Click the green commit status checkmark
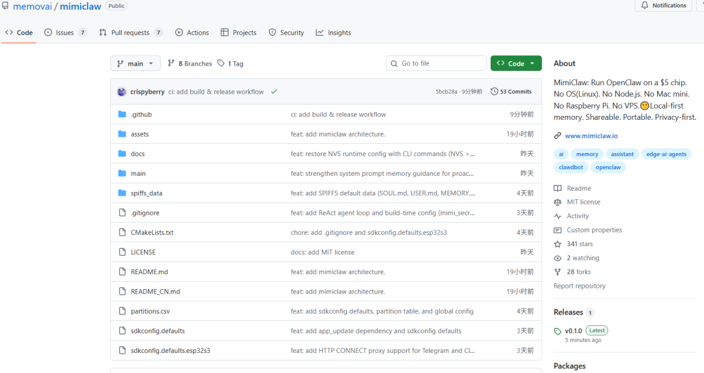Image resolution: width=704 pixels, height=373 pixels. [274, 92]
